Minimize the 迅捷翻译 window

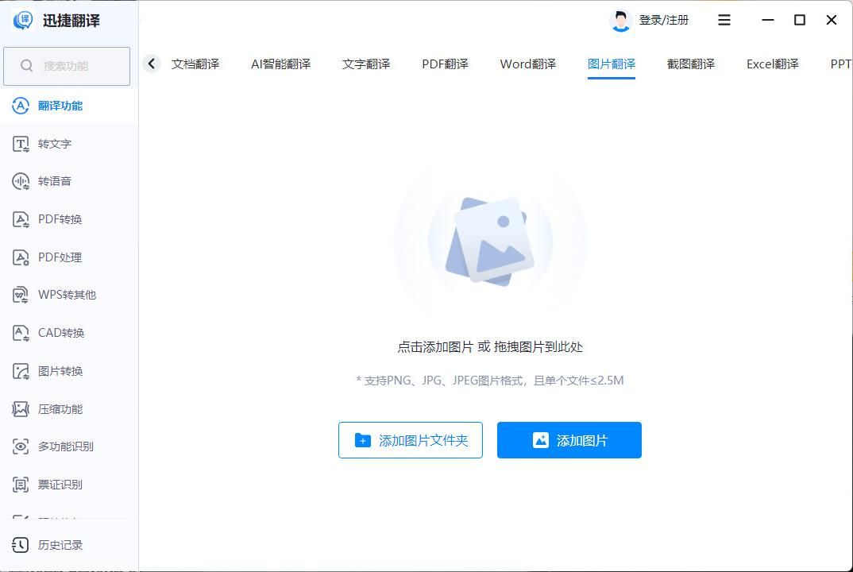[x=767, y=20]
